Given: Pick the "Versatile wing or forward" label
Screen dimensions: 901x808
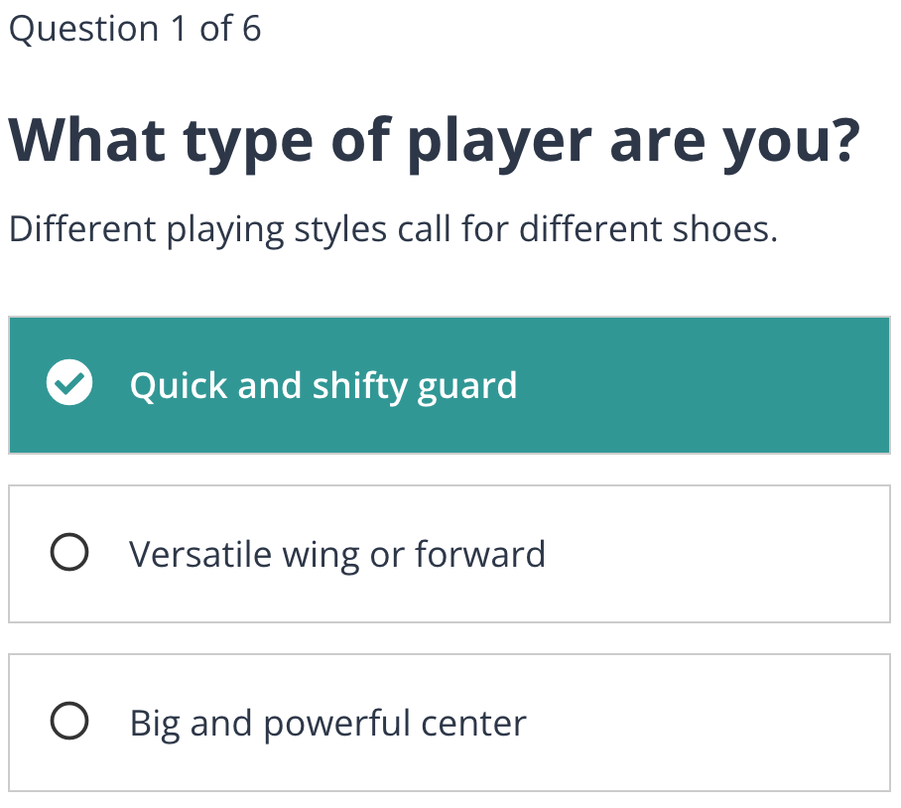Looking at the screenshot, I should (337, 554).
